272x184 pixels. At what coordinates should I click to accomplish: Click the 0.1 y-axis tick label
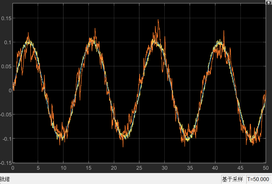click(x=7, y=42)
